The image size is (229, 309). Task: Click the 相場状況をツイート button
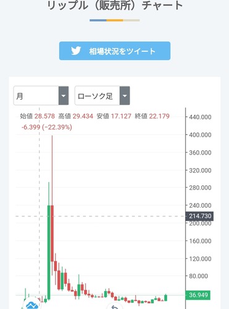point(114,51)
